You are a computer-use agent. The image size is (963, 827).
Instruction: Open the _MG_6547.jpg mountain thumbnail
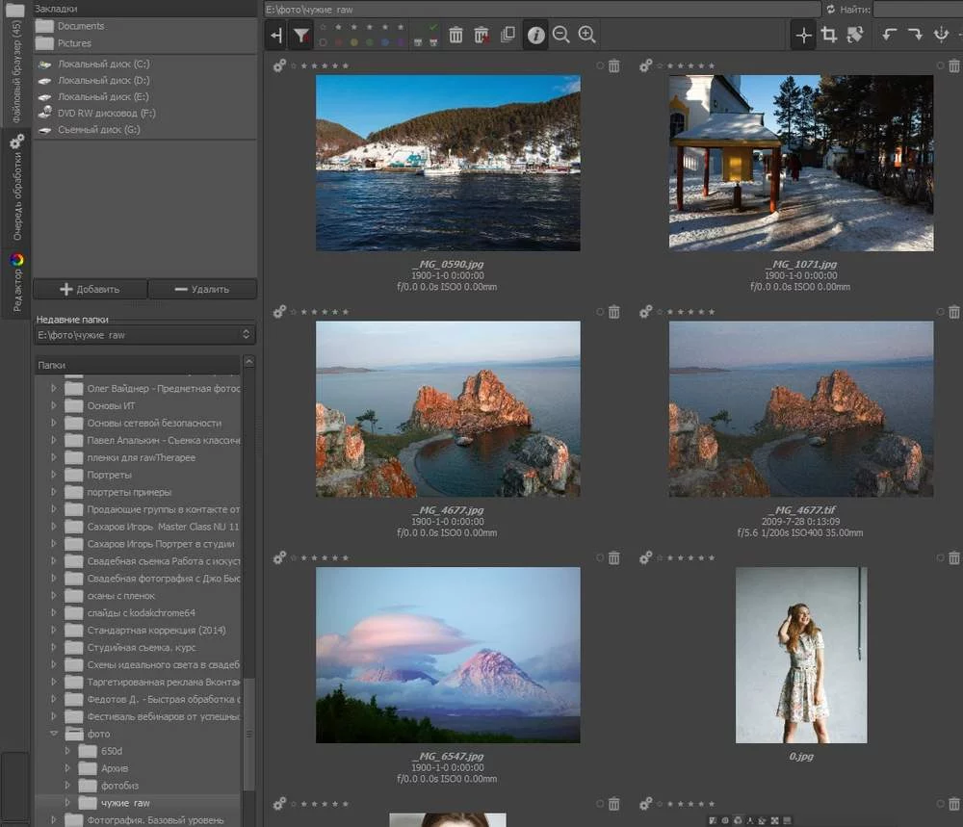point(448,655)
